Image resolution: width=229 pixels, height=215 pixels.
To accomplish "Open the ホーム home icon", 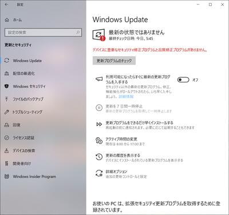I will 7,20.
